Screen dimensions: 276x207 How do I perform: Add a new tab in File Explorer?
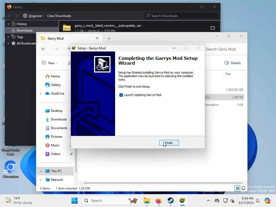(109, 38)
